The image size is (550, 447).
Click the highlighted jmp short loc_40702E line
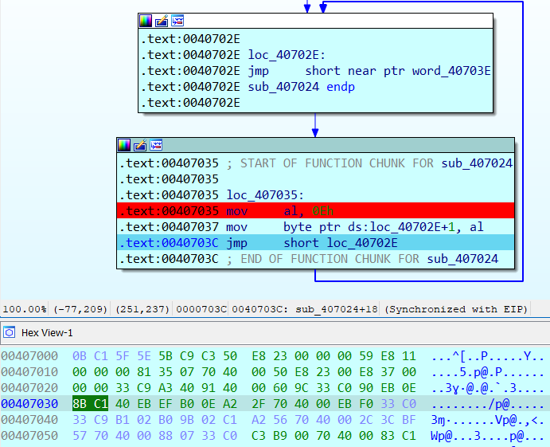coord(315,243)
